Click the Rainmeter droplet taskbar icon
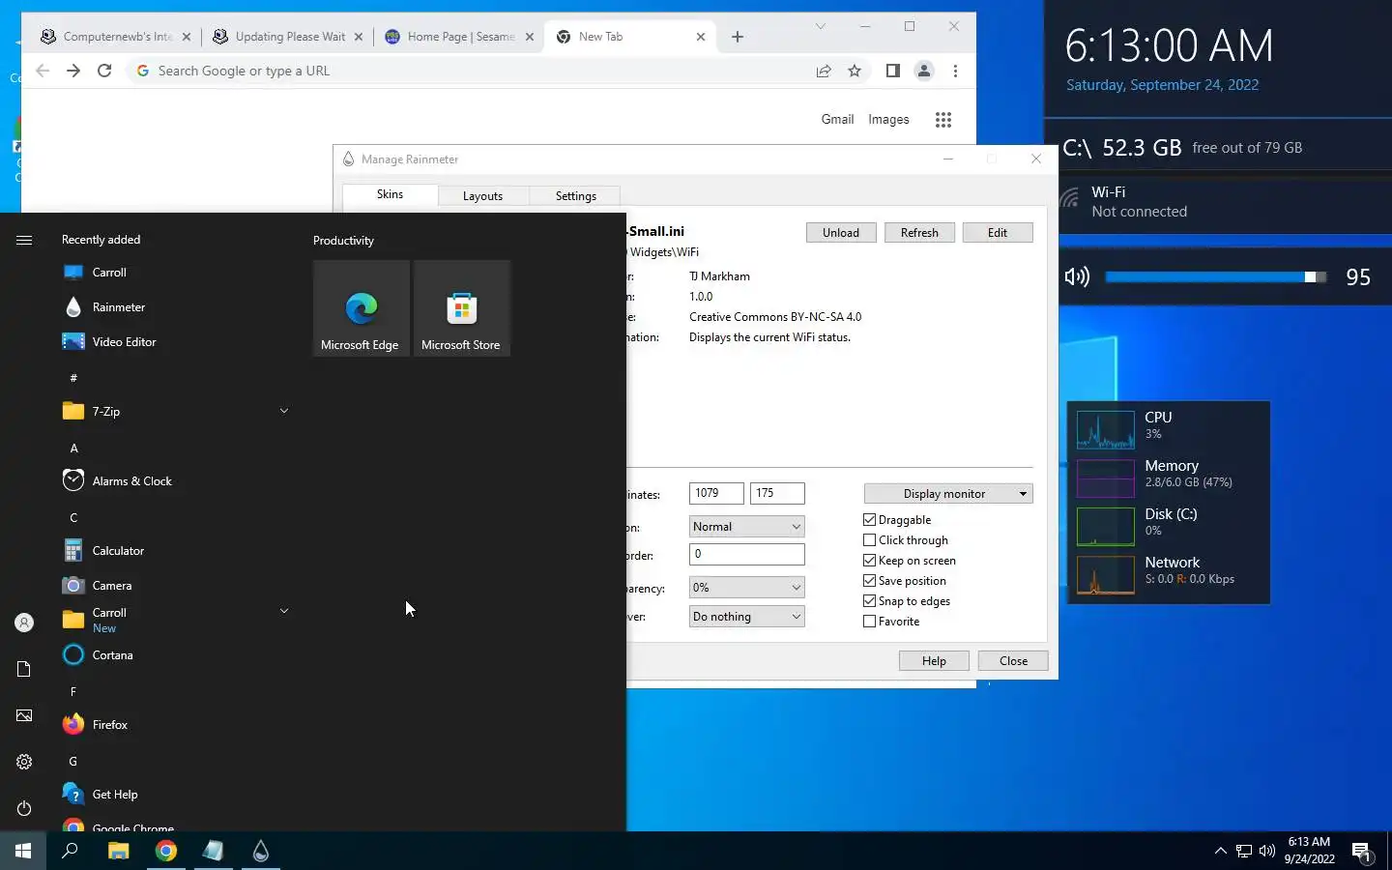The image size is (1392, 870). (x=260, y=851)
